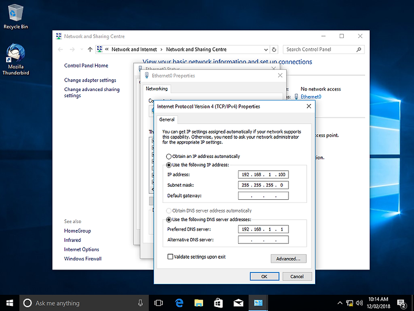Click the Ethernet0 Properties title icon
Viewport: 414px width, 311px height.
pyautogui.click(x=147, y=75)
